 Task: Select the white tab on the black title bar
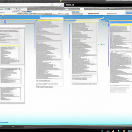pyautogui.click(x=70, y=5)
